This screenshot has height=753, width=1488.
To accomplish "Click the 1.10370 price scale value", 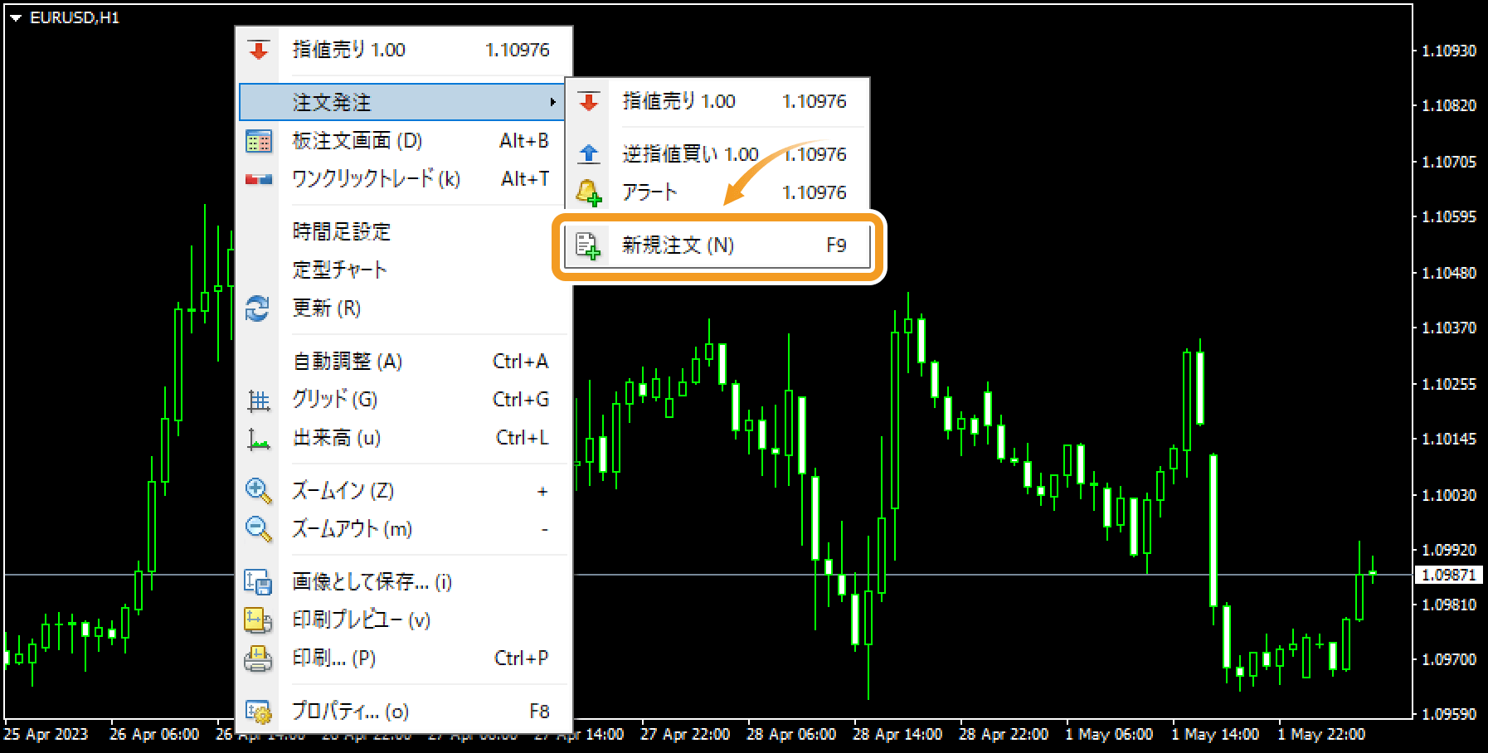I will [1449, 328].
